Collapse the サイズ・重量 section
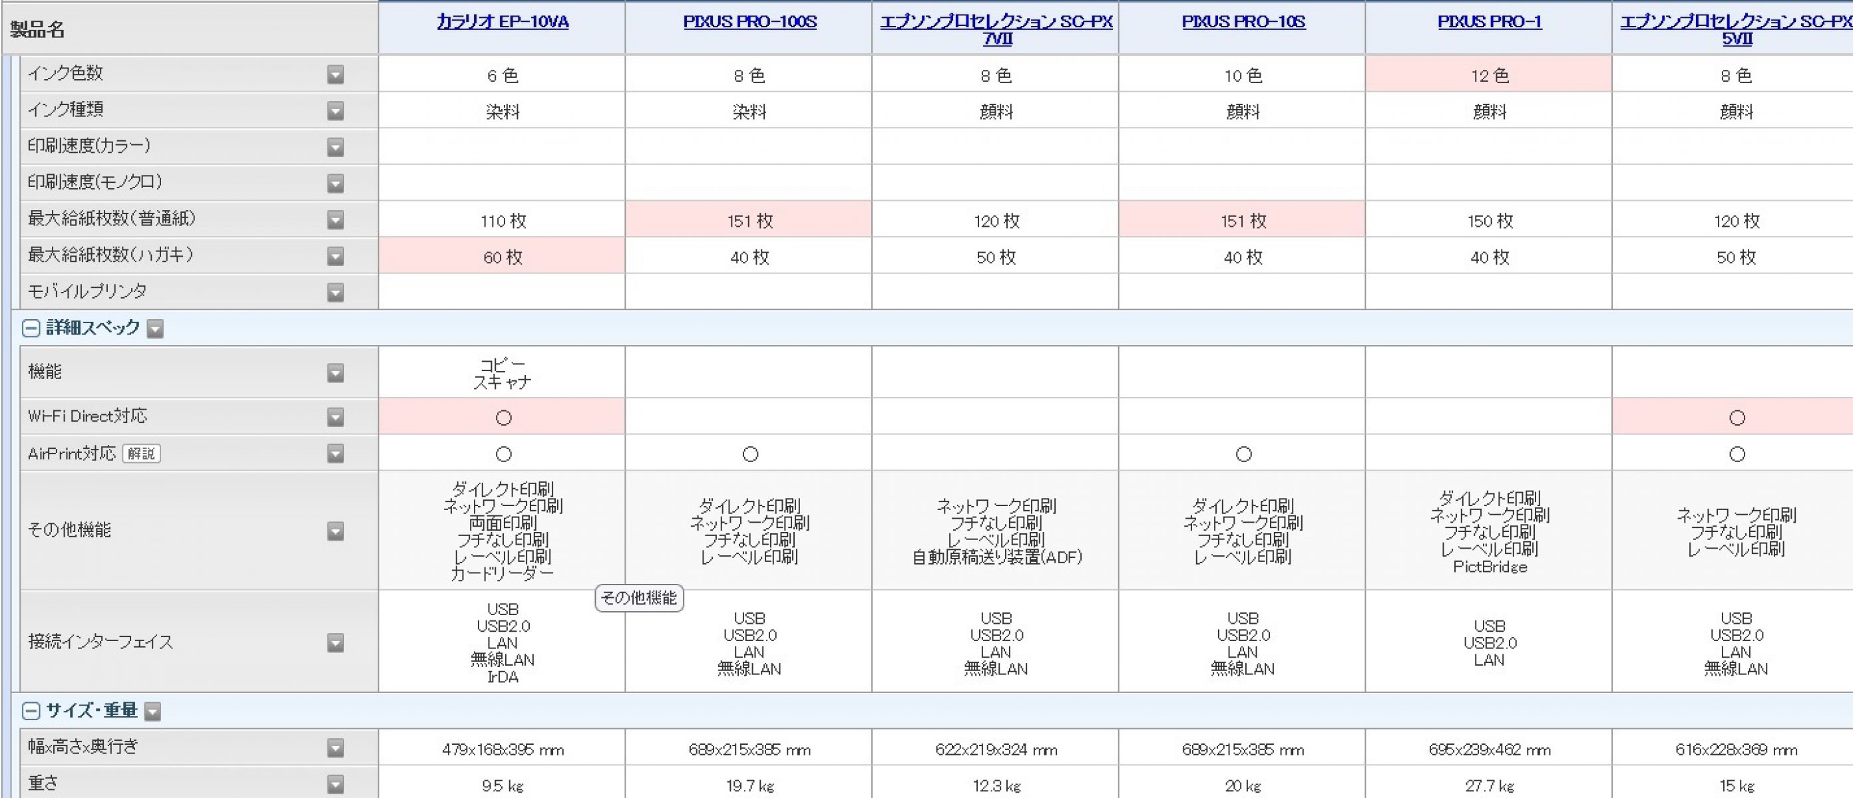The image size is (1853, 798). [x=31, y=711]
